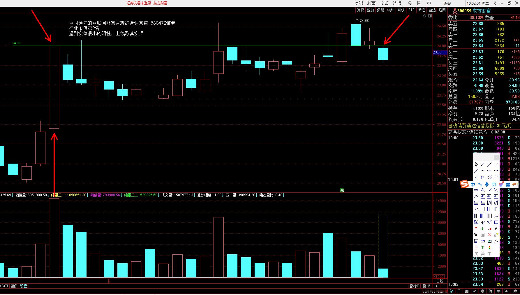Click the 统计 toolbar button
This screenshot has height=295, width=520.
(x=391, y=10)
